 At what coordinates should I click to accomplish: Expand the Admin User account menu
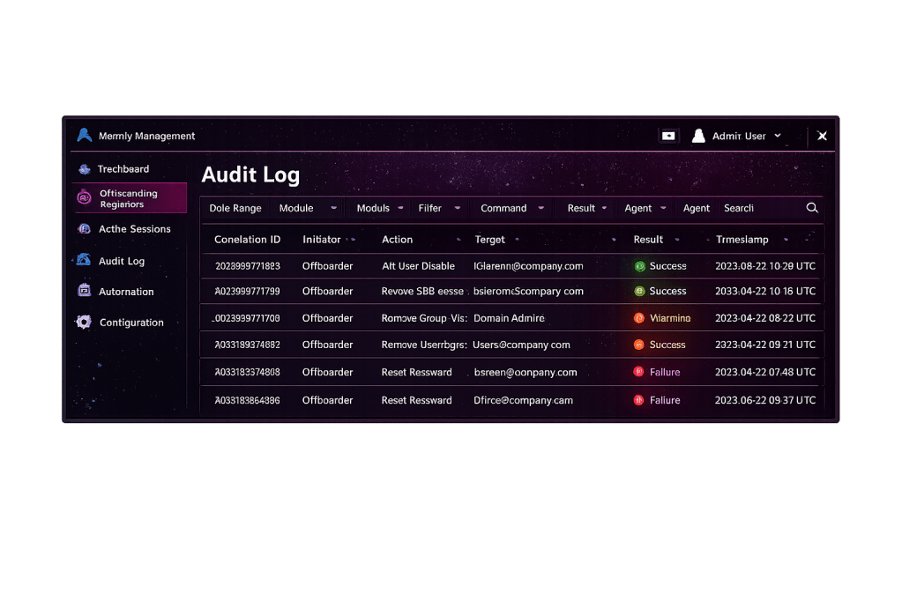[777, 136]
